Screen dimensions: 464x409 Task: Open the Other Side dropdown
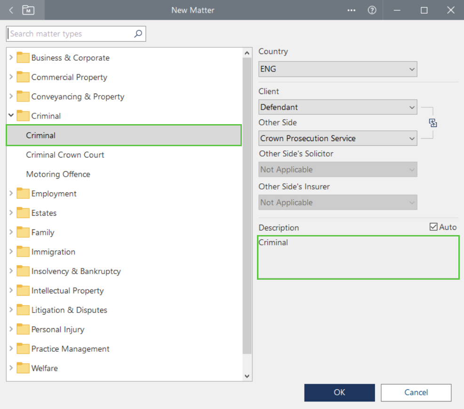337,139
